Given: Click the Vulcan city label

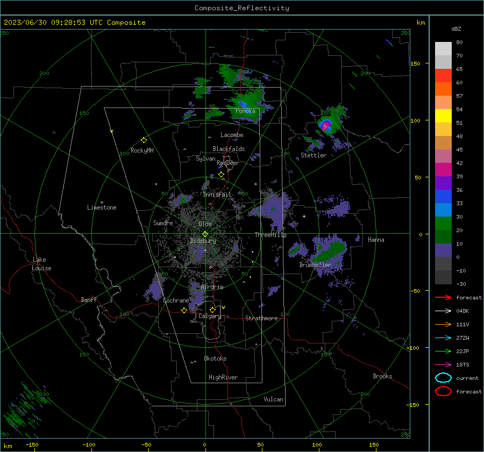Looking at the screenshot, I should pos(273,399).
